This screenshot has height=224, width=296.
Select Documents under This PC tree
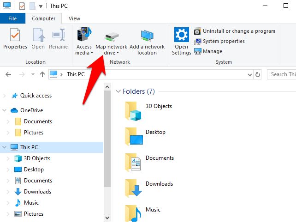pyautogui.click(x=38, y=181)
